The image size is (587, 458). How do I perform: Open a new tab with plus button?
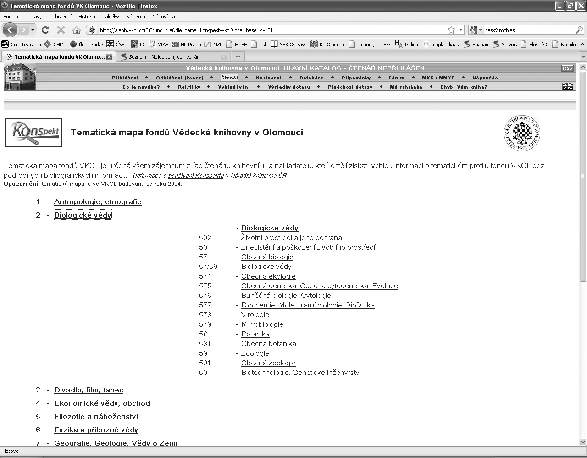click(x=238, y=57)
